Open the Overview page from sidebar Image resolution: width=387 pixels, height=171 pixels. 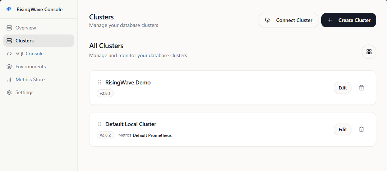(x=38, y=28)
